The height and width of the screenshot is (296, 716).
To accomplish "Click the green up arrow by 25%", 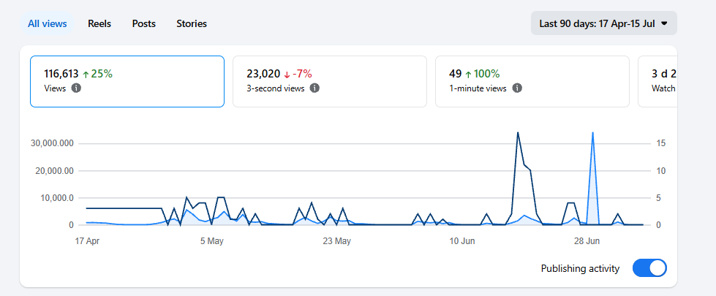I will [x=86, y=75].
